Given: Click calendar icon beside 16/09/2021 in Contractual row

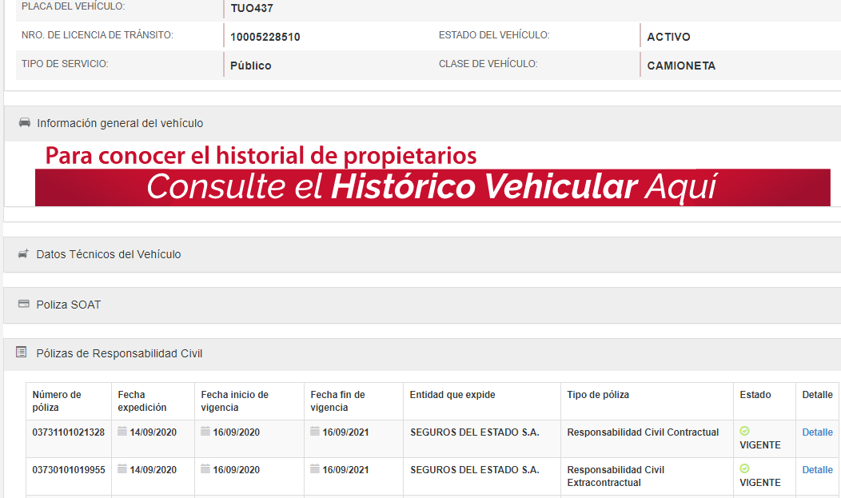Looking at the screenshot, I should click(x=315, y=432).
